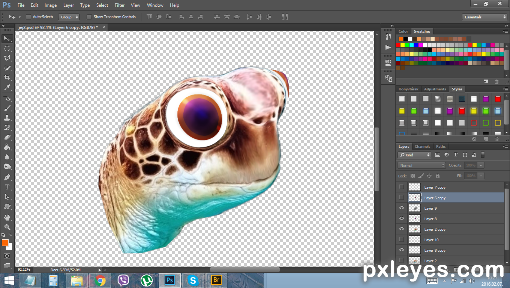Screen dimensions: 510x288
Task: Select the Polygonal Lasso tool
Action: pos(7,58)
